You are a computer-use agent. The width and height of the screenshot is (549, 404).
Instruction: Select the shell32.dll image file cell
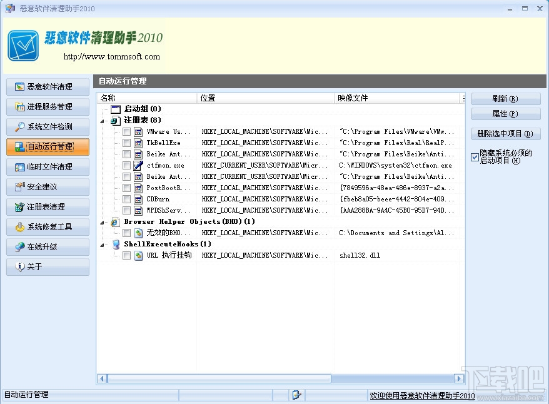point(360,256)
